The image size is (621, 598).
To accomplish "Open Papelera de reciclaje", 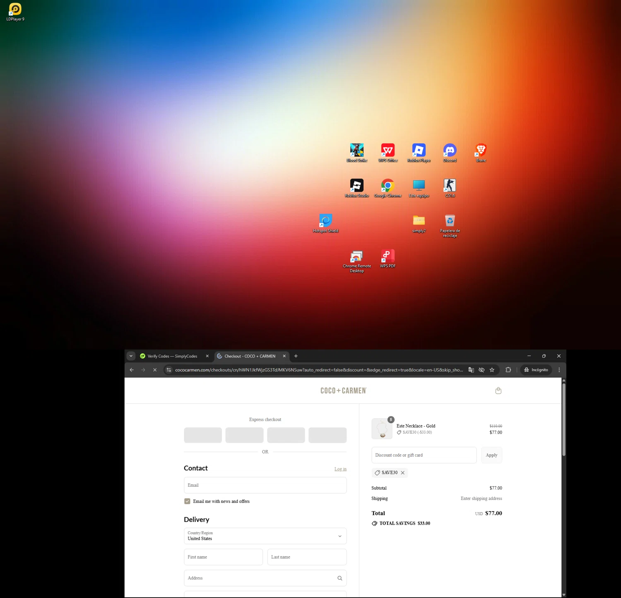I will coord(450,226).
